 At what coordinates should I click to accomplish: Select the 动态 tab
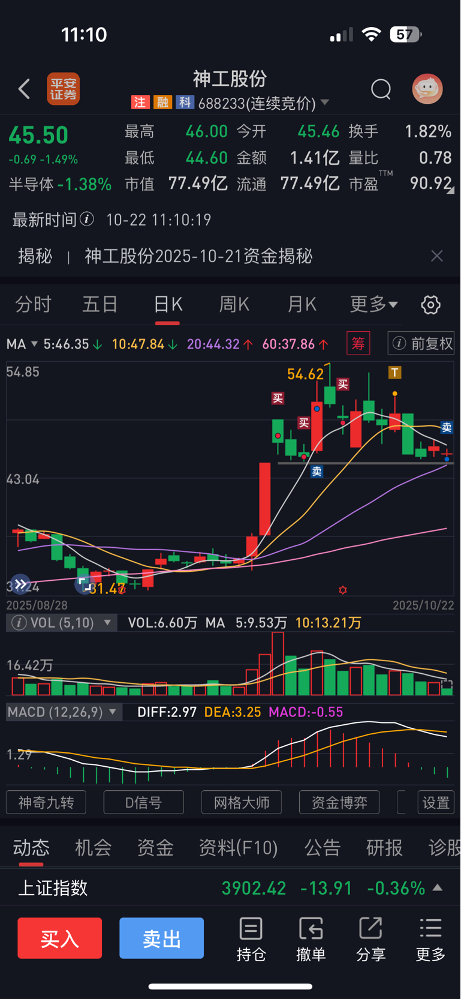pos(31,848)
